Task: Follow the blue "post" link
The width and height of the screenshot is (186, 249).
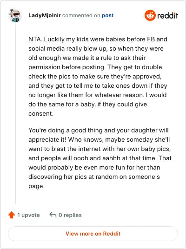Action: (107, 16)
